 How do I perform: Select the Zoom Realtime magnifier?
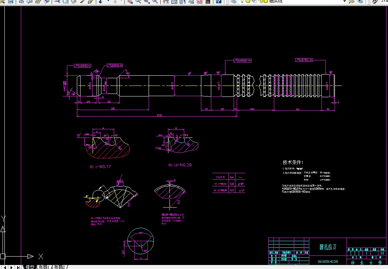pyautogui.click(x=138, y=1)
